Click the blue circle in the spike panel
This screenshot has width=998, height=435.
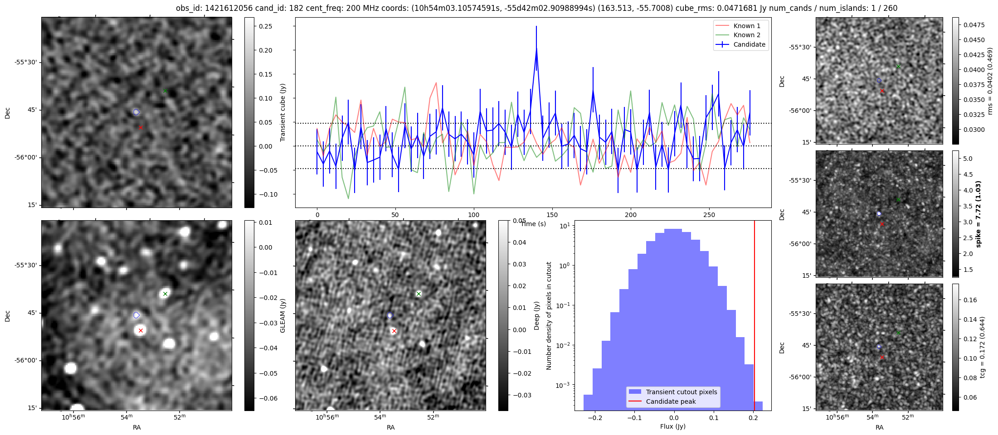pyautogui.click(x=879, y=213)
